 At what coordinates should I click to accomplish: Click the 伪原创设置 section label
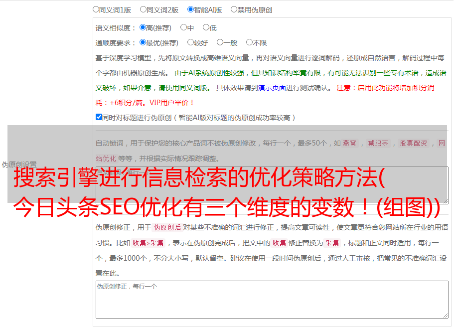(x=19, y=164)
